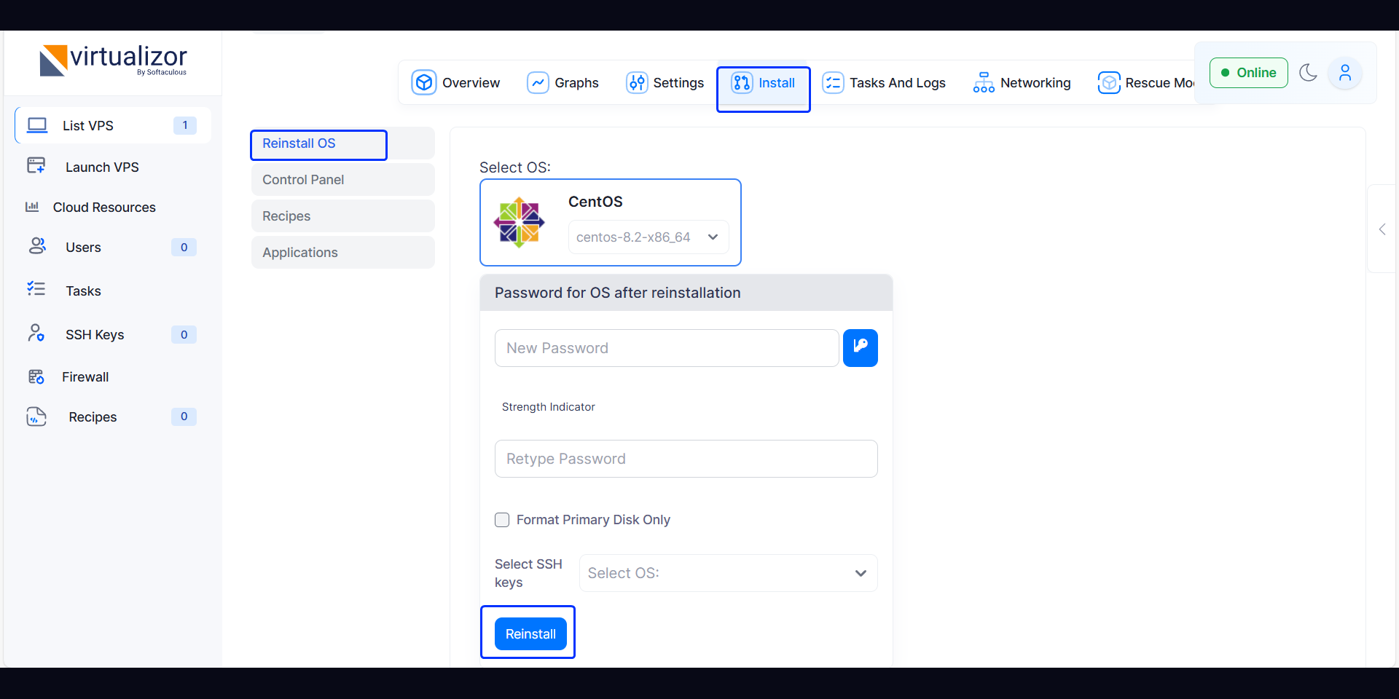Image resolution: width=1399 pixels, height=699 pixels.
Task: Click the SSH Keys count badge
Action: (x=184, y=334)
